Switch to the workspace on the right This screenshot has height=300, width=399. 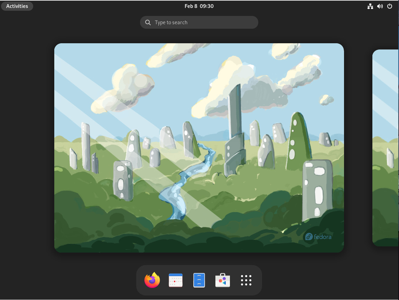coord(386,148)
